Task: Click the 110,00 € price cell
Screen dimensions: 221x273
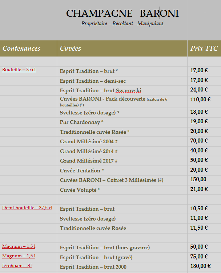Action: tap(200, 99)
